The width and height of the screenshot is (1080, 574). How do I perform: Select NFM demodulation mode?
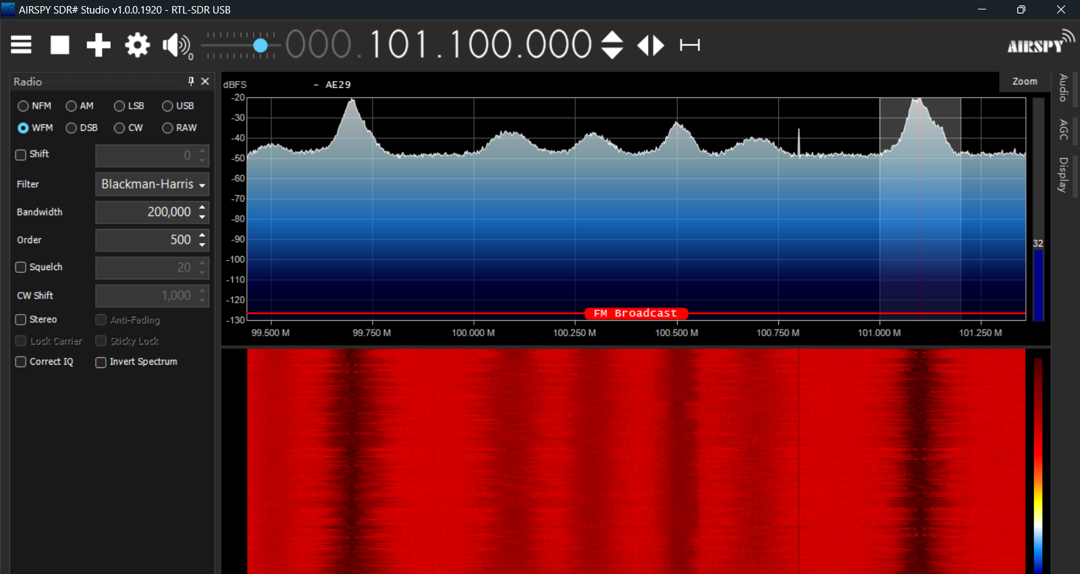pyautogui.click(x=34, y=106)
